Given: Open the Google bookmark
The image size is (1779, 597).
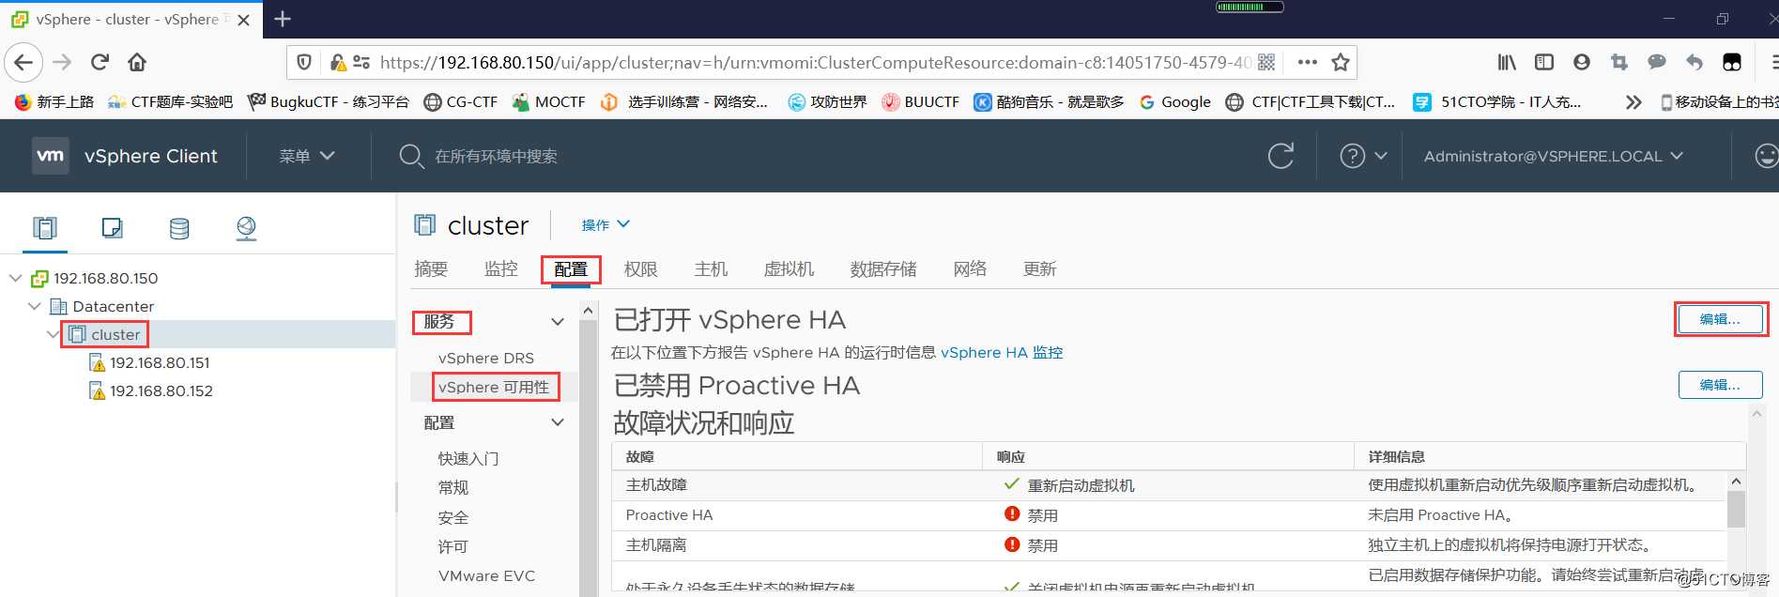Looking at the screenshot, I should click(1175, 102).
